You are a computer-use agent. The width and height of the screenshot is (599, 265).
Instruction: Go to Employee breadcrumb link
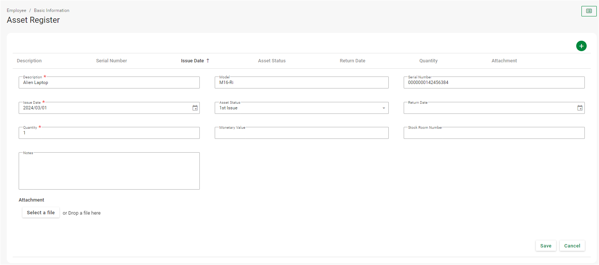click(16, 10)
